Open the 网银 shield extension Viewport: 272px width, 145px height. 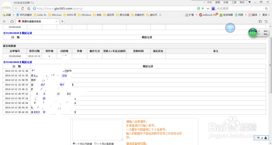239,15
